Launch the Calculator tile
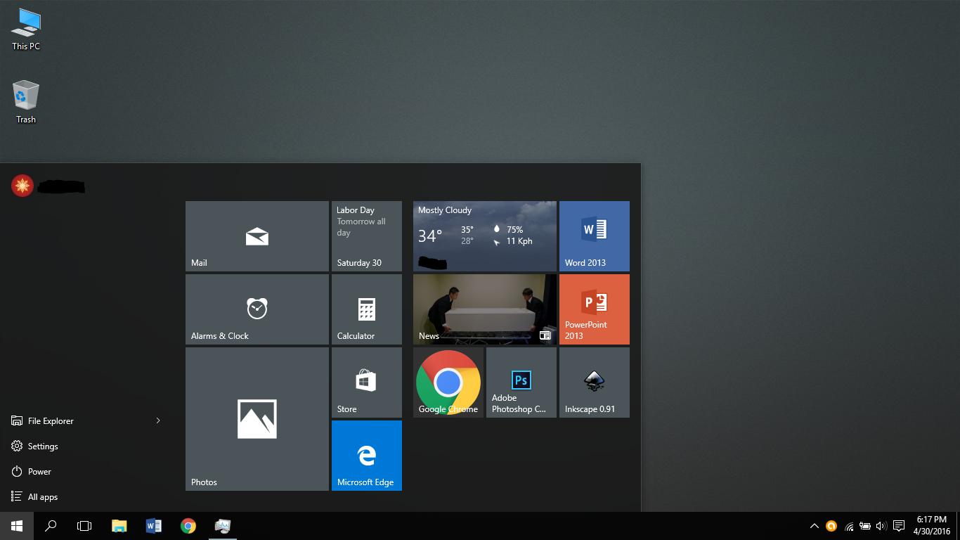 click(367, 309)
